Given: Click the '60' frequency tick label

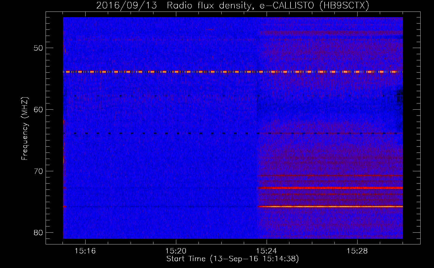Looking at the screenshot, I should (x=38, y=110).
